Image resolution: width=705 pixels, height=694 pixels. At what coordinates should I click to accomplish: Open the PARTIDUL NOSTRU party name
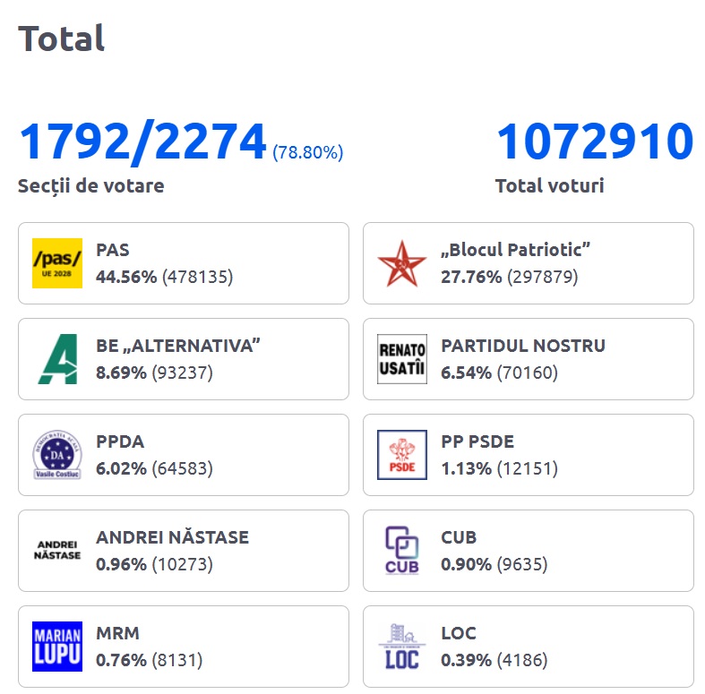click(523, 346)
